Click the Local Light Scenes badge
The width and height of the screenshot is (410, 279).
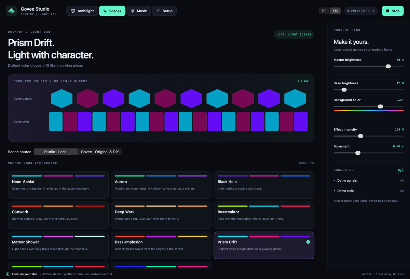(x=294, y=34)
